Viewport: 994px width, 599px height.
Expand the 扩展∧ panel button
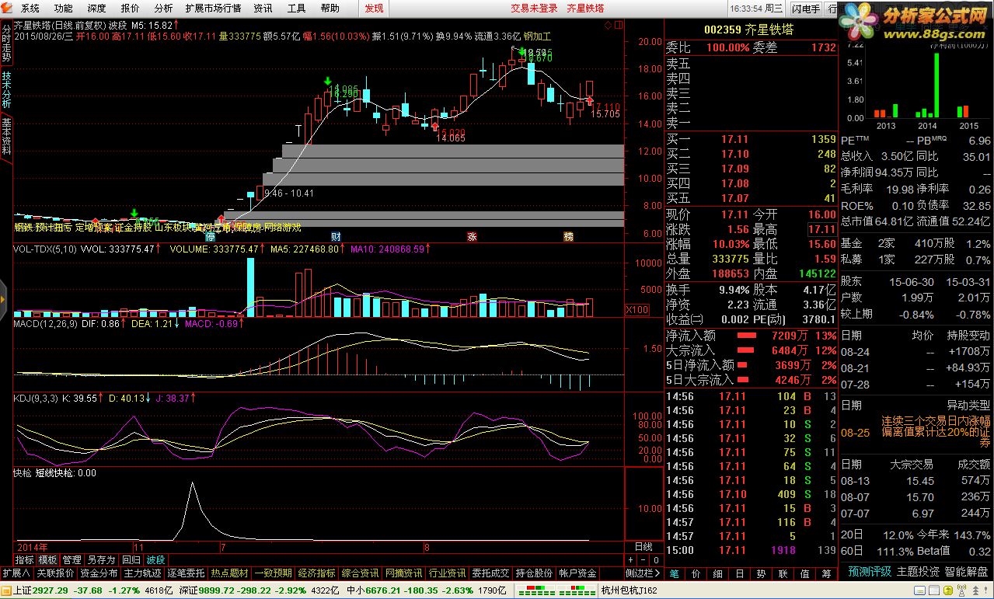(16, 573)
